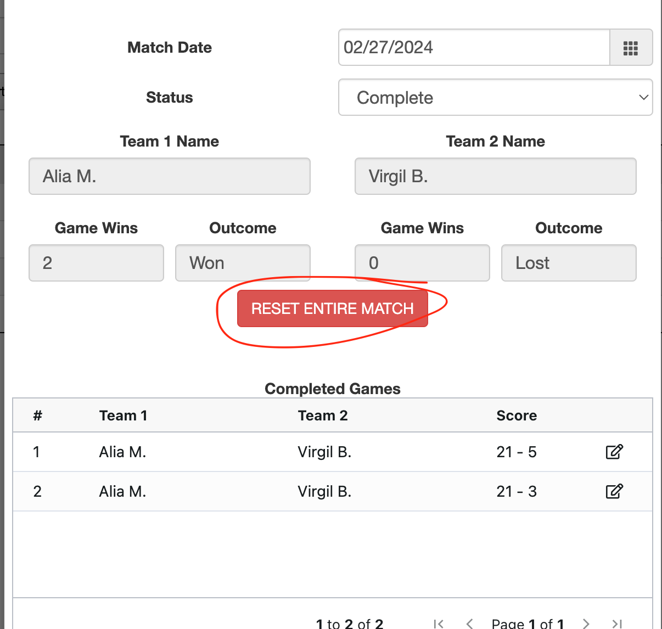Select Team 1 Game Wins field
The width and height of the screenshot is (662, 629).
[96, 263]
